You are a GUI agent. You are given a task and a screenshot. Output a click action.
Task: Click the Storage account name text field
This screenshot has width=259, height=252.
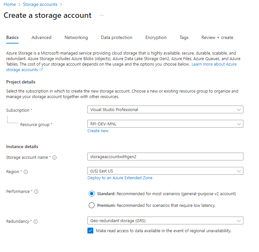pyautogui.click(x=165, y=157)
